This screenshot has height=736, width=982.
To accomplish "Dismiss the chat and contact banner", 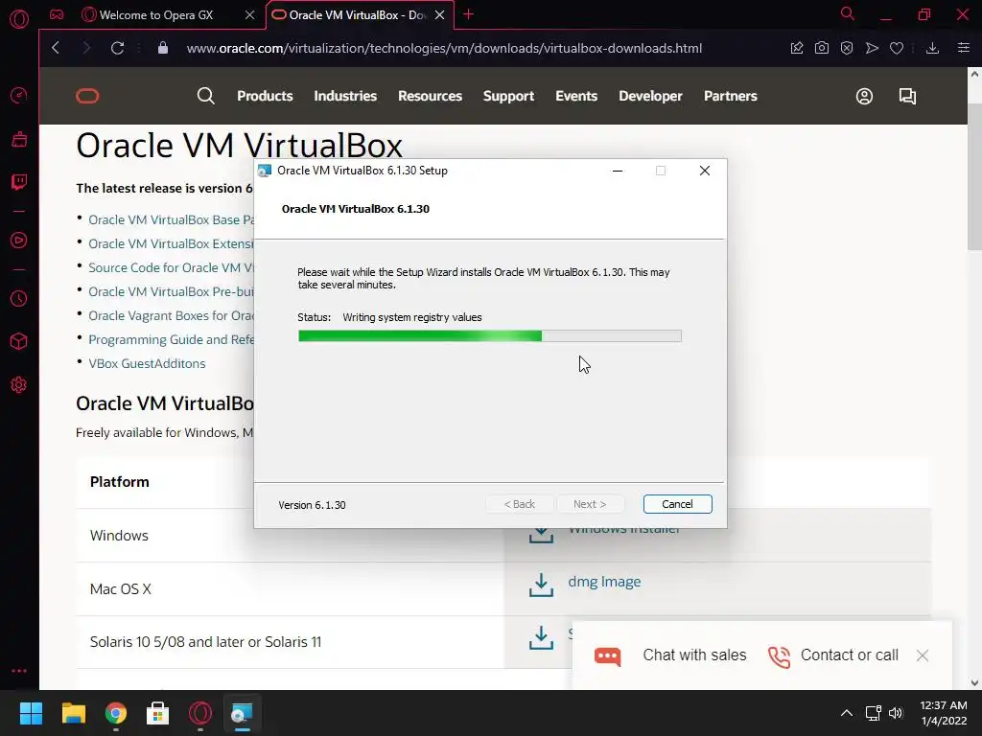I will [922, 655].
